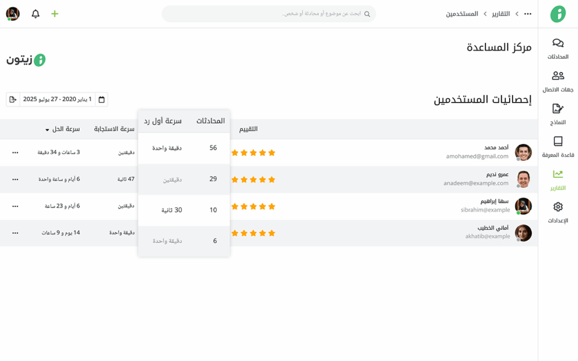Click the email anadeem@example.com
The image size is (578, 361).
[476, 183]
